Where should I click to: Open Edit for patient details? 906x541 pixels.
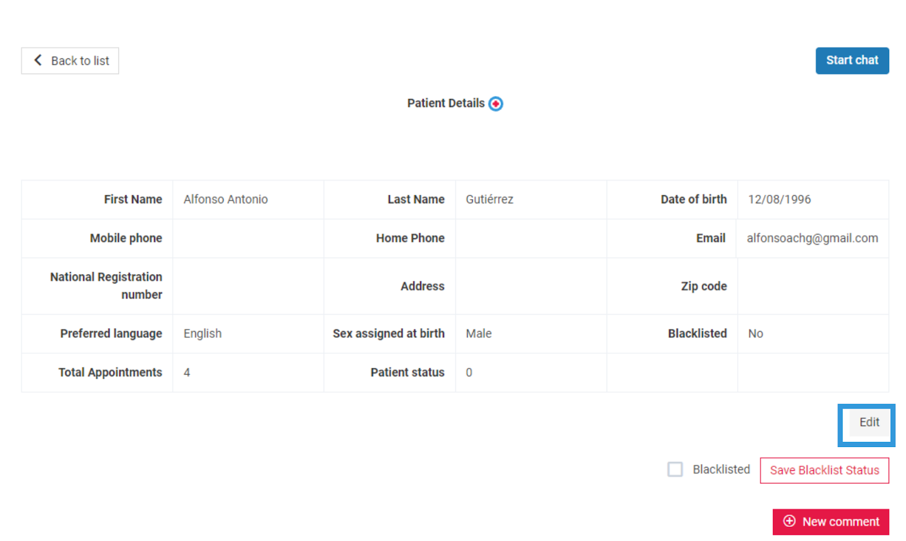coord(869,422)
